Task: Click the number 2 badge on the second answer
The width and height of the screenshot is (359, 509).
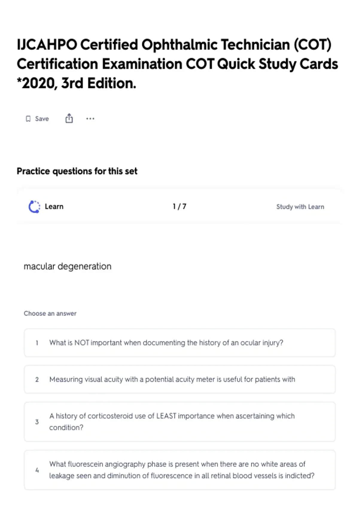Action: coord(37,380)
